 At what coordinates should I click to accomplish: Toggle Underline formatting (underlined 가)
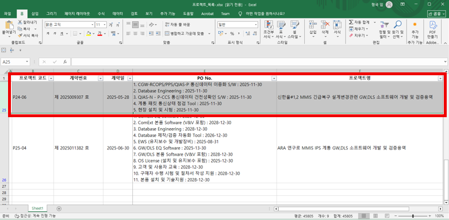click(x=62, y=34)
